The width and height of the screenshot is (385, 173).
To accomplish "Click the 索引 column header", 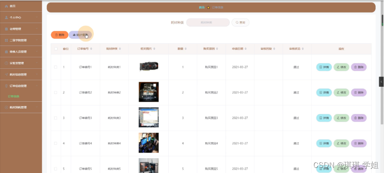I will [66, 49].
